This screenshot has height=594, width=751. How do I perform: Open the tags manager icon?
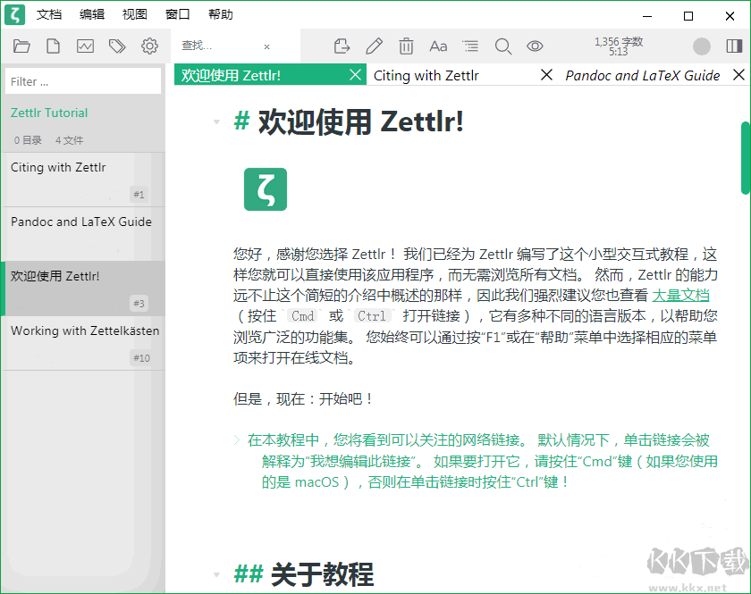(116, 46)
